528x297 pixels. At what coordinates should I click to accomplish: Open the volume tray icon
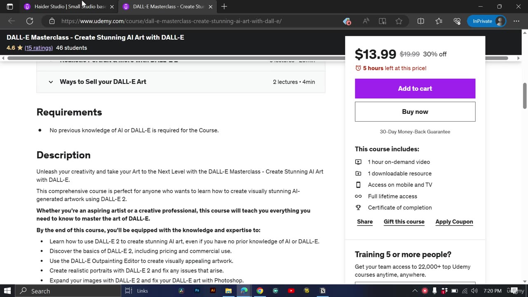474,291
